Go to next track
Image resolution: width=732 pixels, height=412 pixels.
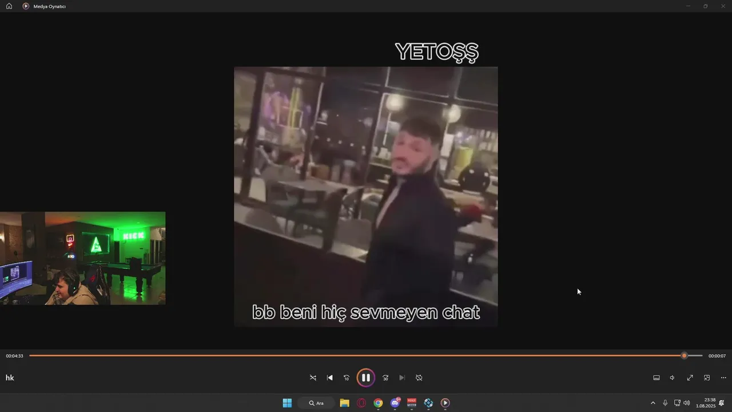(402, 378)
